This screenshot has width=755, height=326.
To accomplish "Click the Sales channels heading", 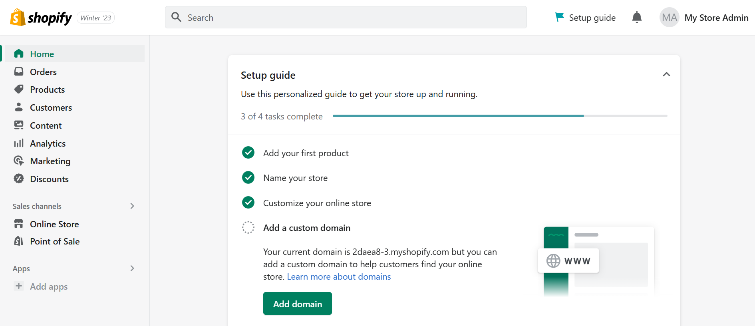I will click(37, 206).
